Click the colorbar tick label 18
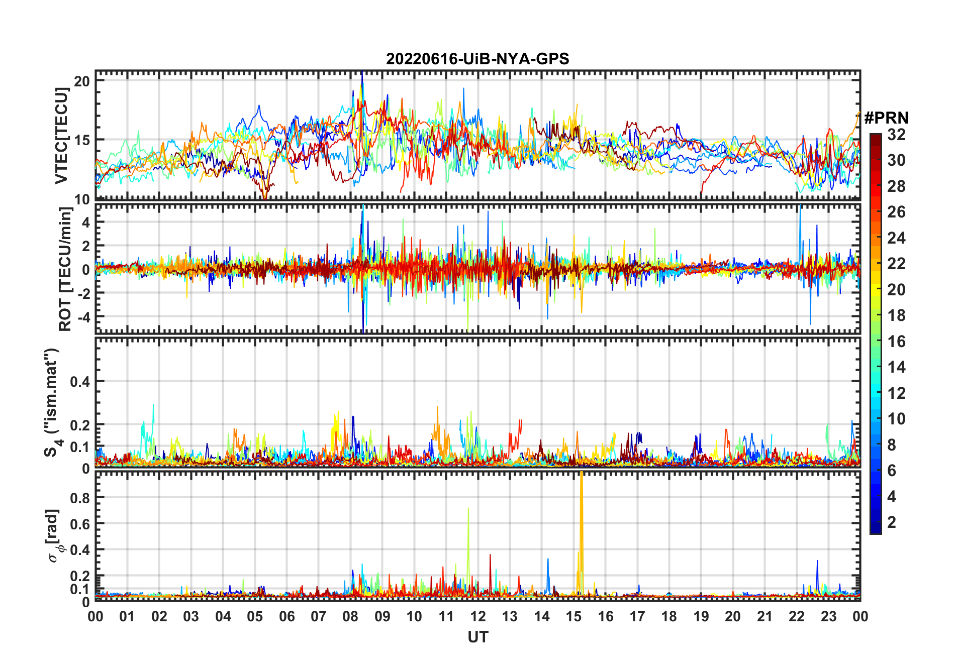Screen dimensions: 956x668 point(896,315)
